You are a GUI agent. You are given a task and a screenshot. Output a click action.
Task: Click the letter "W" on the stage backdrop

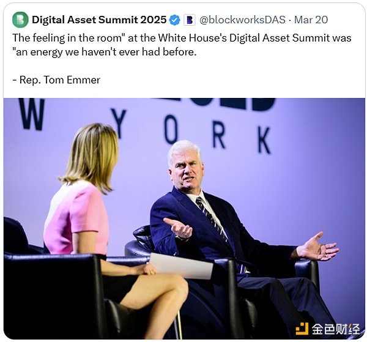pyautogui.click(x=32, y=114)
